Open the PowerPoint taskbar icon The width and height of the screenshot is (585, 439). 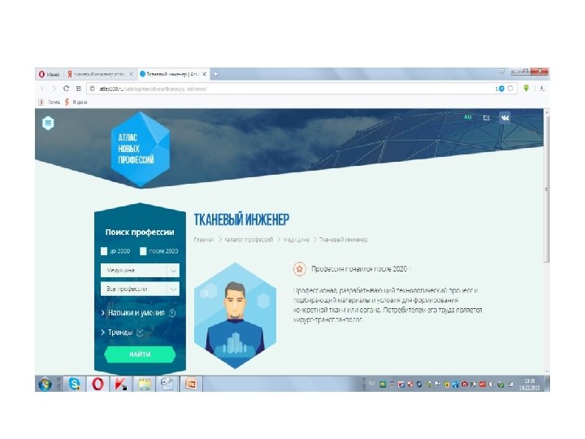click(x=191, y=384)
